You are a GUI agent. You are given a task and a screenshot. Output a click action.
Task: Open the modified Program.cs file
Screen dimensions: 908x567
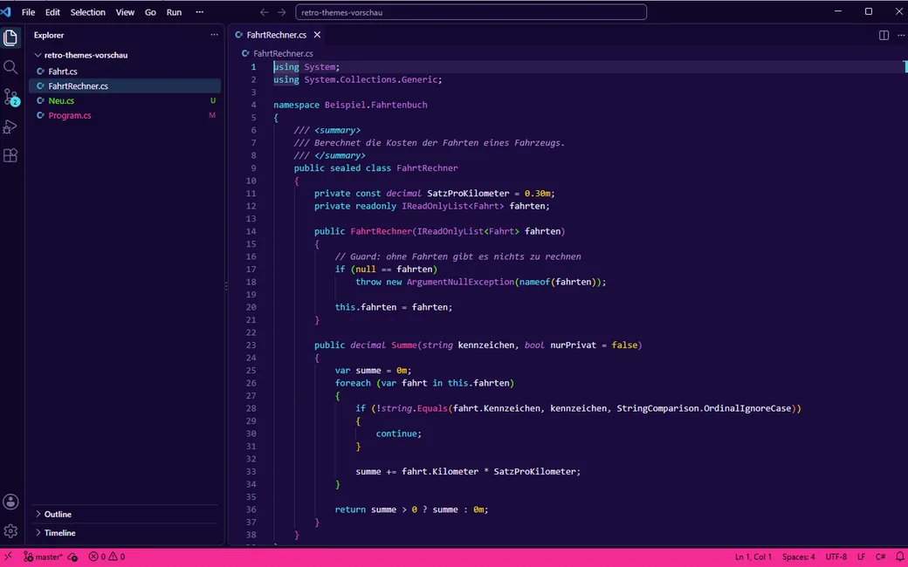[125, 116]
